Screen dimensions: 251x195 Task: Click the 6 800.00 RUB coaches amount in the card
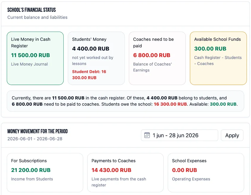click(x=152, y=55)
